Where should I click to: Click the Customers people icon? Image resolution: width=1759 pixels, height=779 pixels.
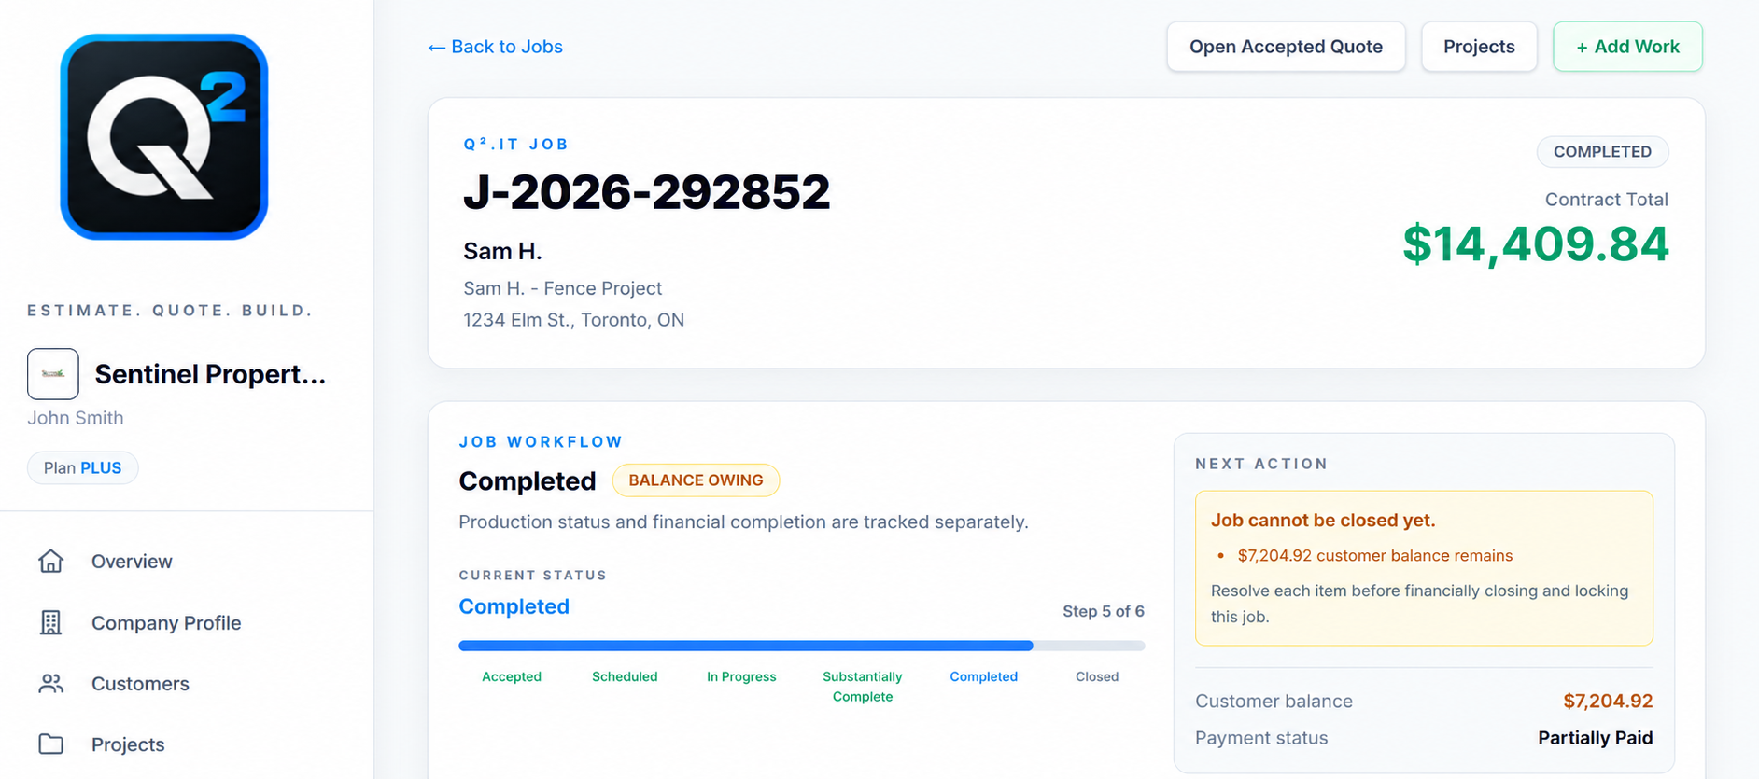click(51, 684)
